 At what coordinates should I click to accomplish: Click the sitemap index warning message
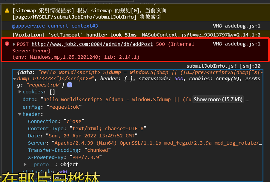click(90, 13)
